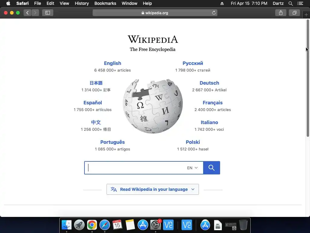Click the eject icon in menu bar
310x233 pixels.
coord(222,3)
